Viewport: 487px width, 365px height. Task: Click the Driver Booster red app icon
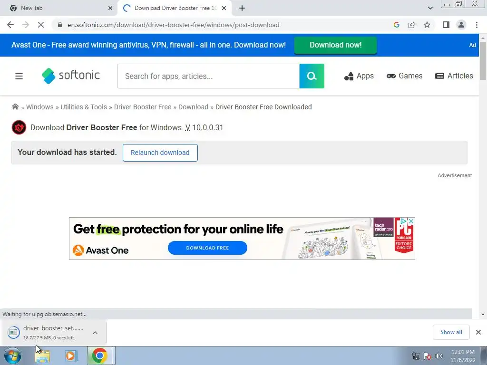19,127
